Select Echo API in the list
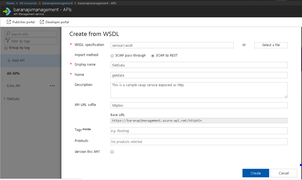302x180 pixels. point(13,86)
